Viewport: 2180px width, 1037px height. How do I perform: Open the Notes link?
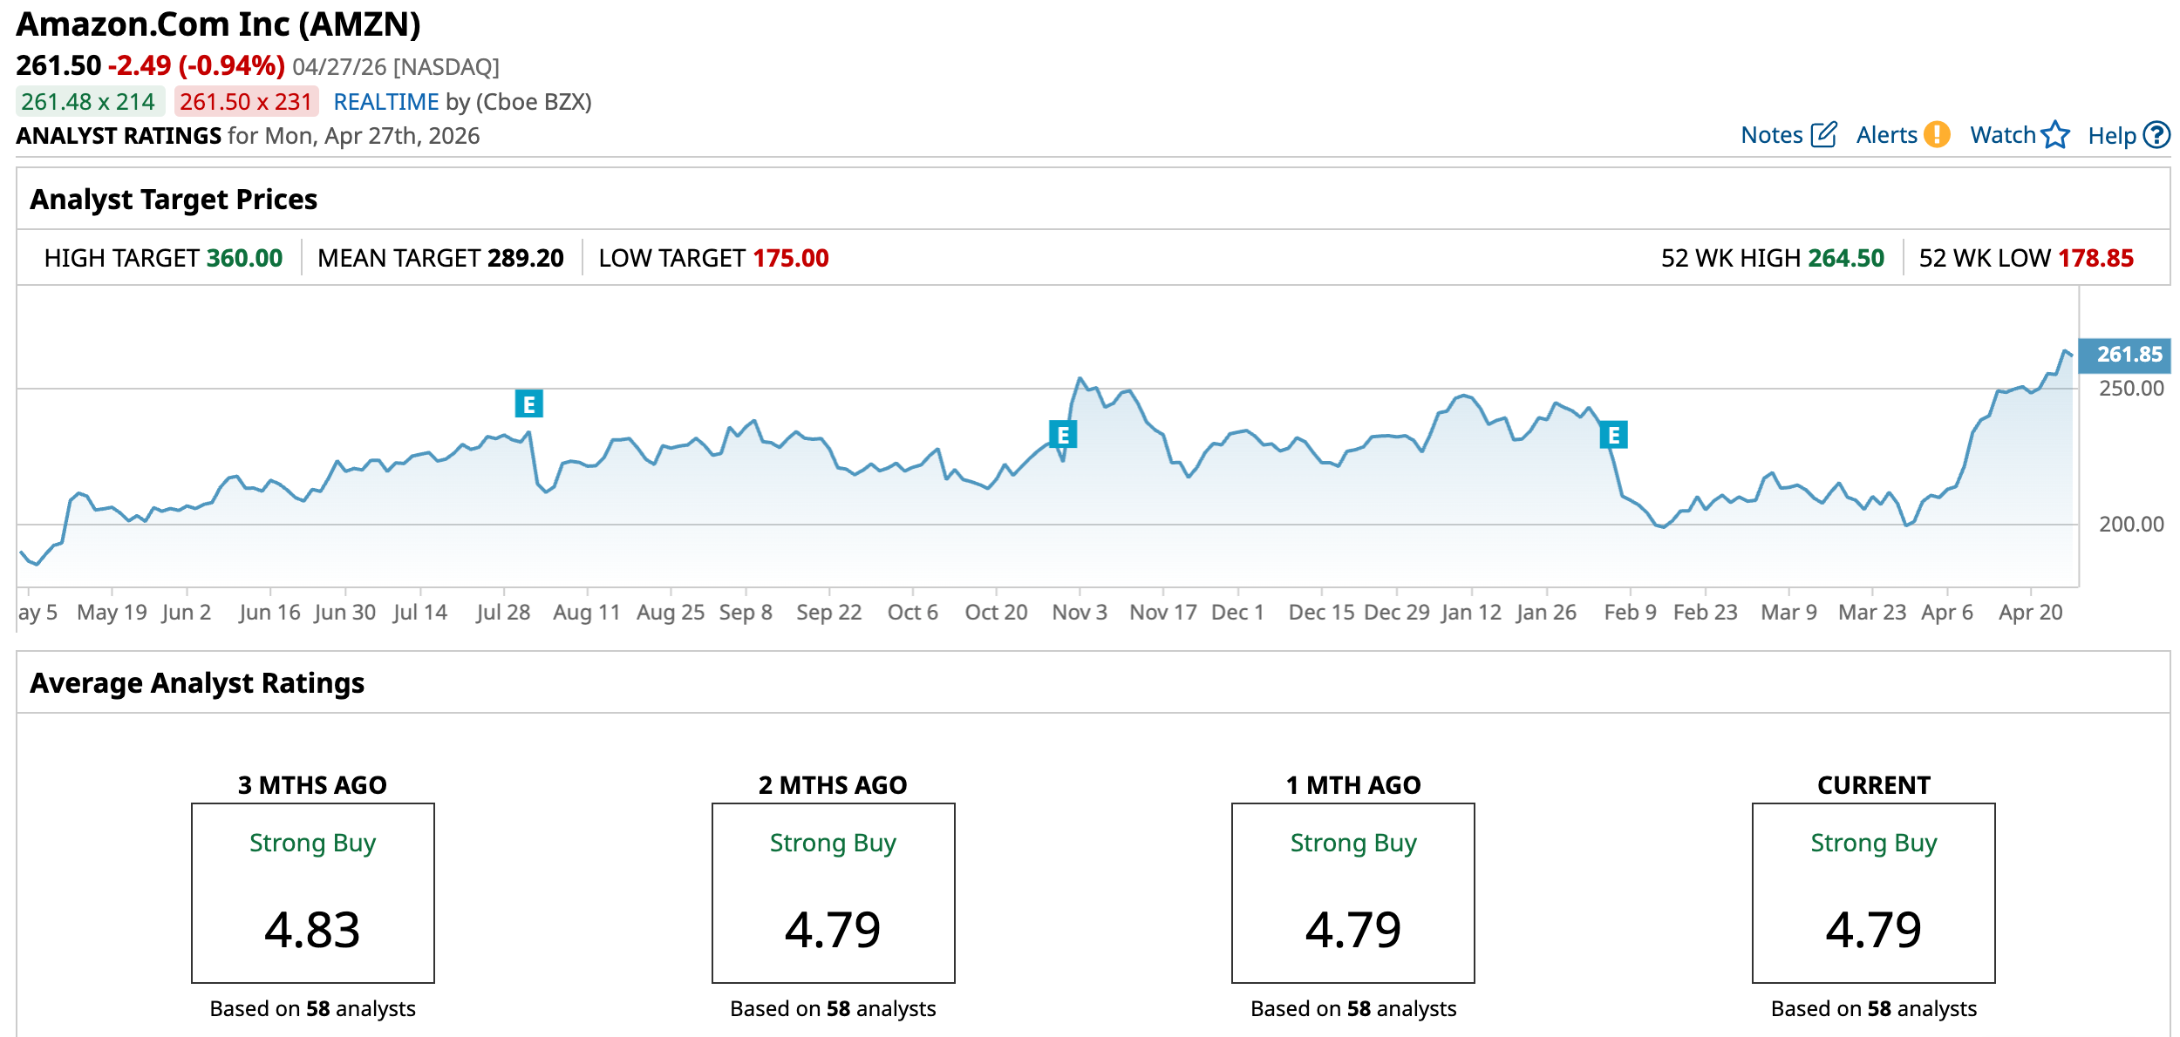coord(1771,135)
